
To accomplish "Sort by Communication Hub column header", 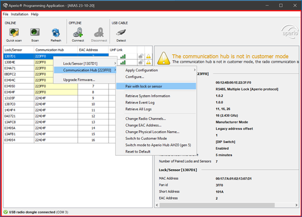I will pos(56,50).
